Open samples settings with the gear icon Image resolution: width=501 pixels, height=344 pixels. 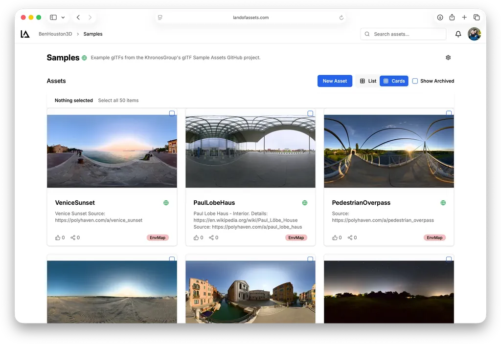(x=448, y=57)
